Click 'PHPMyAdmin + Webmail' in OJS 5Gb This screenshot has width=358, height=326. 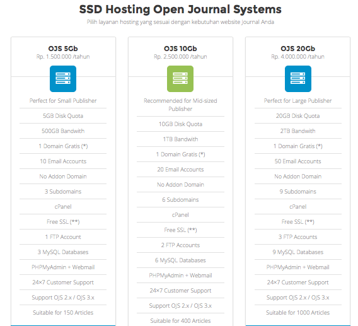pyautogui.click(x=63, y=267)
